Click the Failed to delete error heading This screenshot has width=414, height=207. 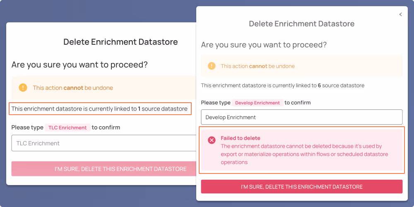coord(241,138)
